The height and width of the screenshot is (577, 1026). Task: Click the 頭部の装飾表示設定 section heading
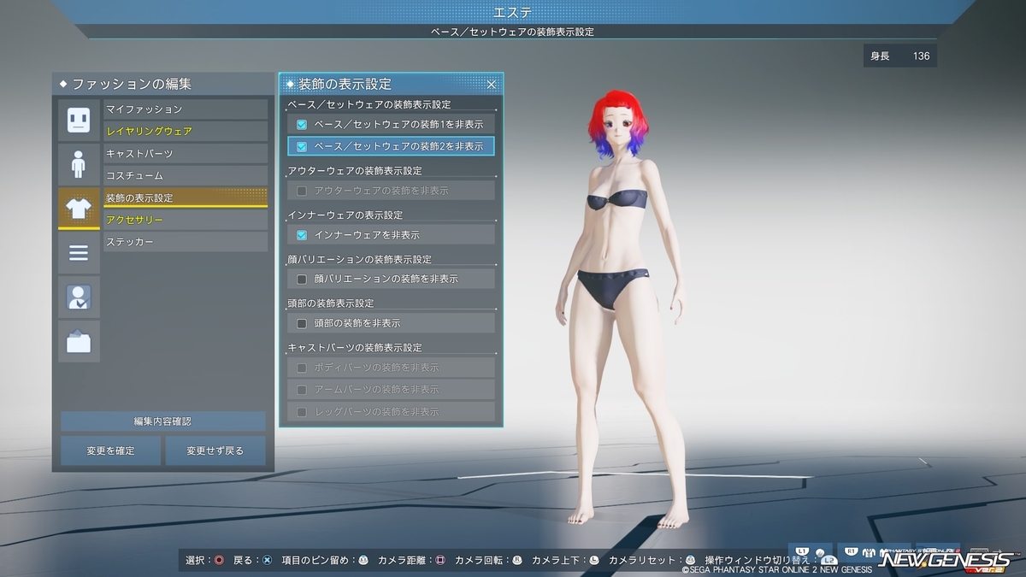pyautogui.click(x=331, y=303)
